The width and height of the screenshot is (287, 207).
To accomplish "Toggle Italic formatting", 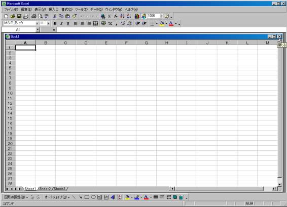I will (x=61, y=23).
